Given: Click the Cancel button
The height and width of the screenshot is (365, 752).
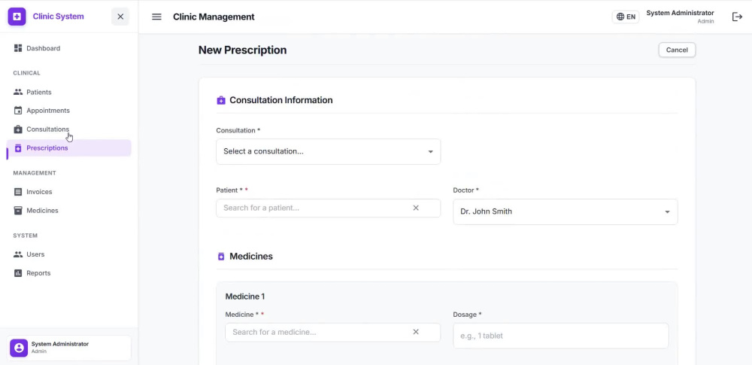Looking at the screenshot, I should 677,50.
